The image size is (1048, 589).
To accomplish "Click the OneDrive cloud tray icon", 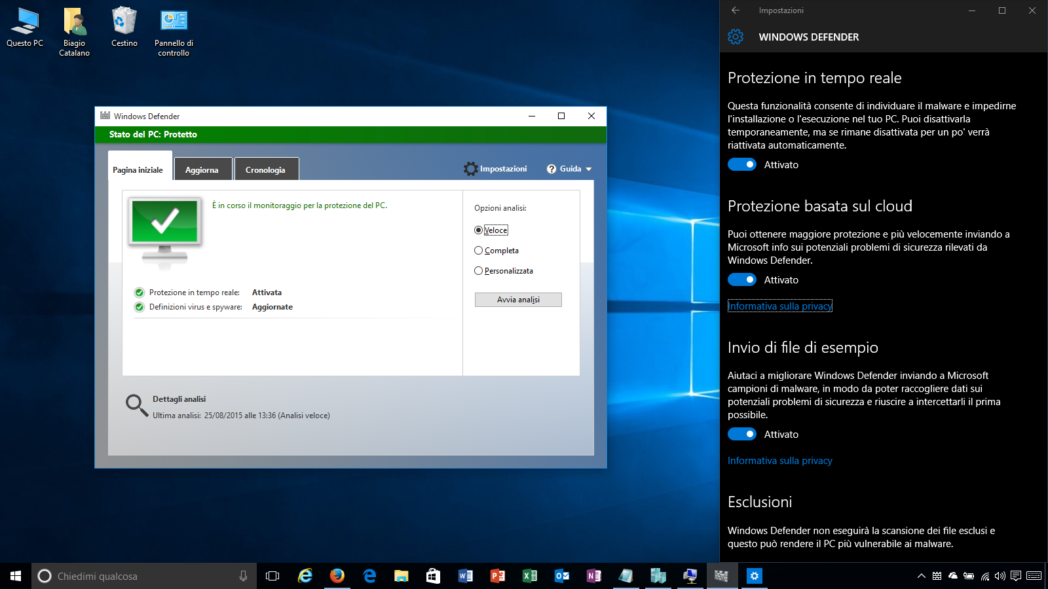I will tap(953, 576).
